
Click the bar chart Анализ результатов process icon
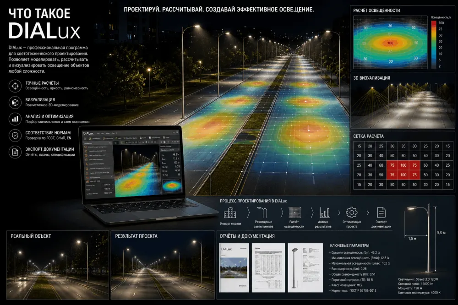[325, 212]
